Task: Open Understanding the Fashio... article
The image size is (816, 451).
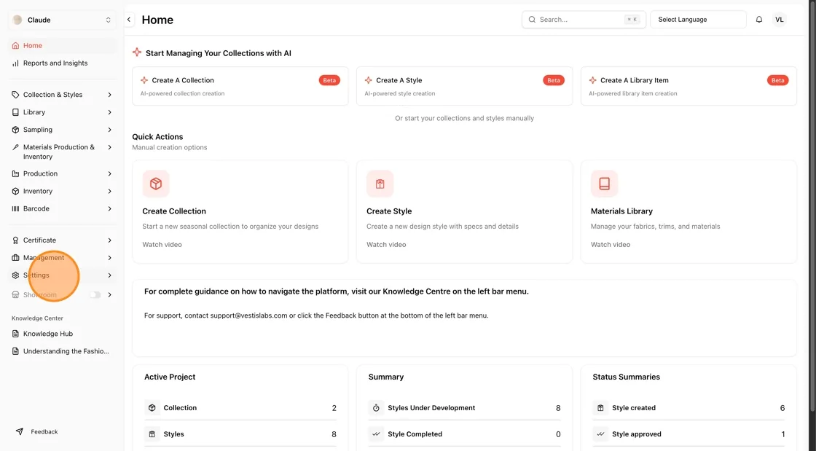Action: [62, 352]
